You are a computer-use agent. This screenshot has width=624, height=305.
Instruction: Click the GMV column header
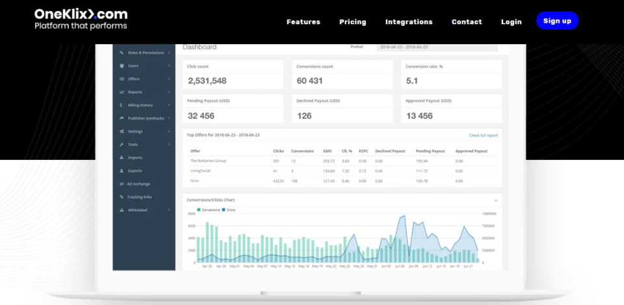(327, 152)
